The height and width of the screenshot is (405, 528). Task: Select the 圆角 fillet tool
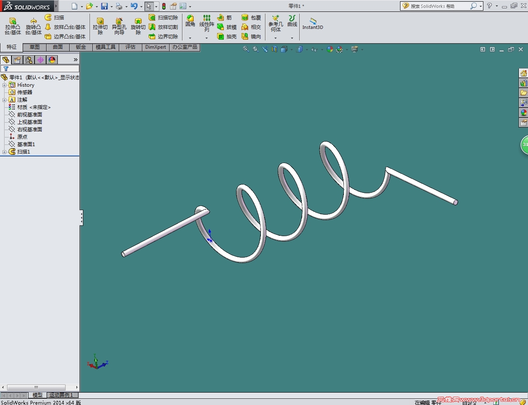coord(190,21)
